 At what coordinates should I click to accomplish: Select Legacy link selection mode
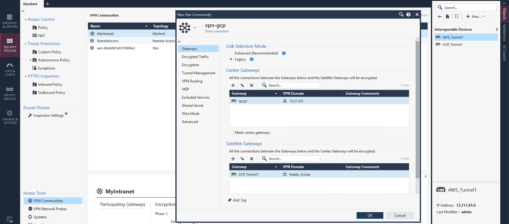[231, 59]
